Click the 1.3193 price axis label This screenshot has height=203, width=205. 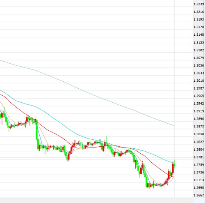tap(198, 19)
